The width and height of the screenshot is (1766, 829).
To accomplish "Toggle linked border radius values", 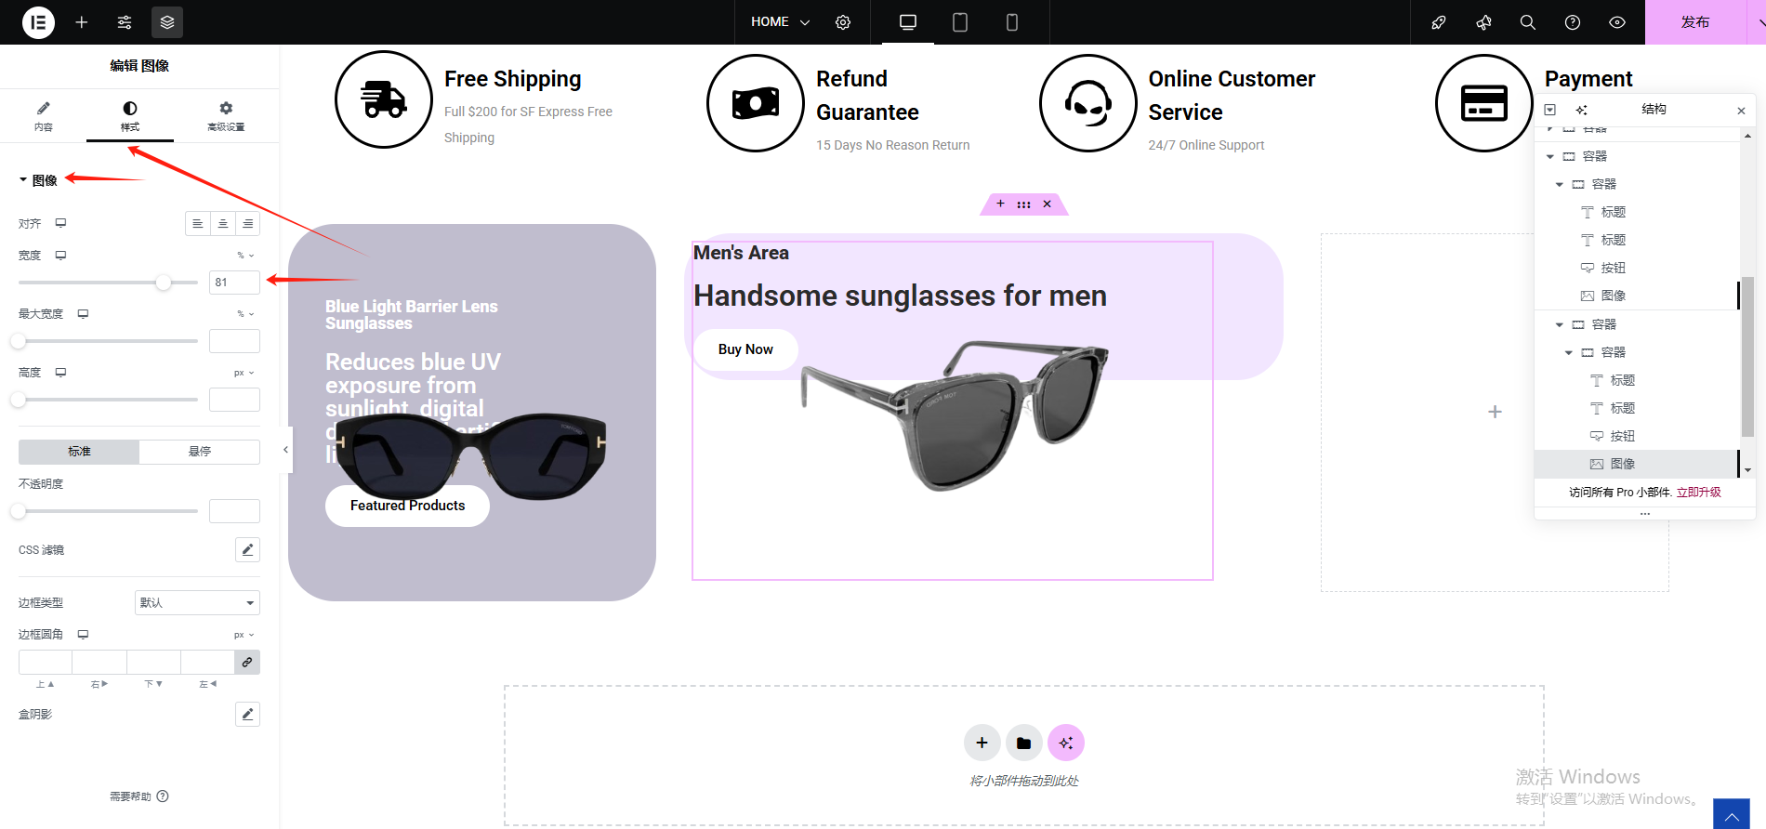I will pos(247,663).
